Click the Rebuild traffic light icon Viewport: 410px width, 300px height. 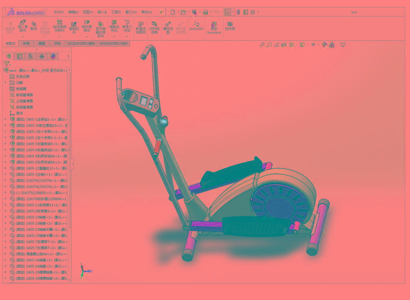click(x=238, y=12)
